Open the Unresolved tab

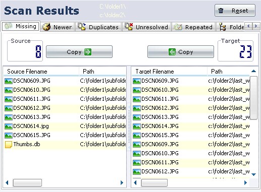coord(146,27)
